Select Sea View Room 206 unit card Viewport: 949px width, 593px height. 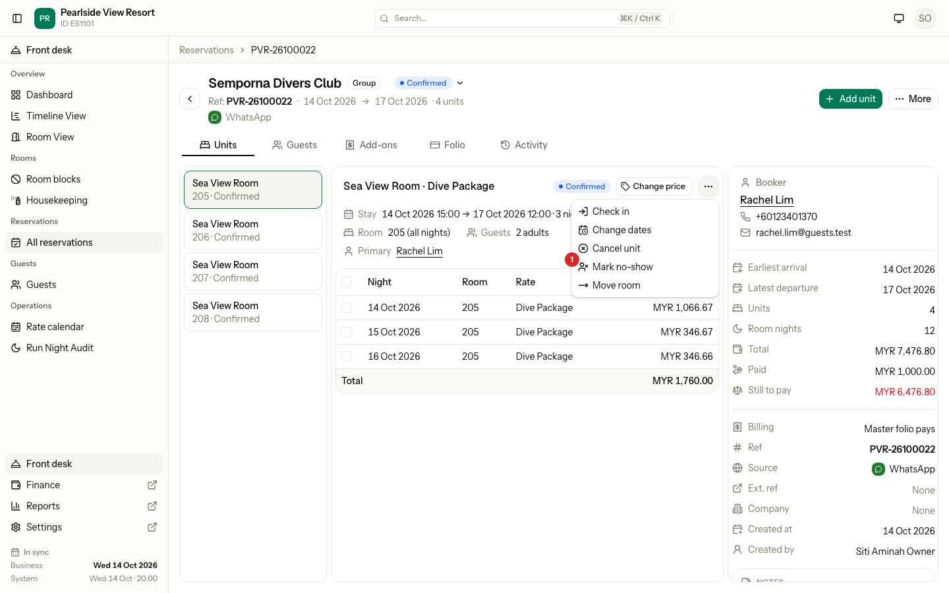pyautogui.click(x=253, y=231)
